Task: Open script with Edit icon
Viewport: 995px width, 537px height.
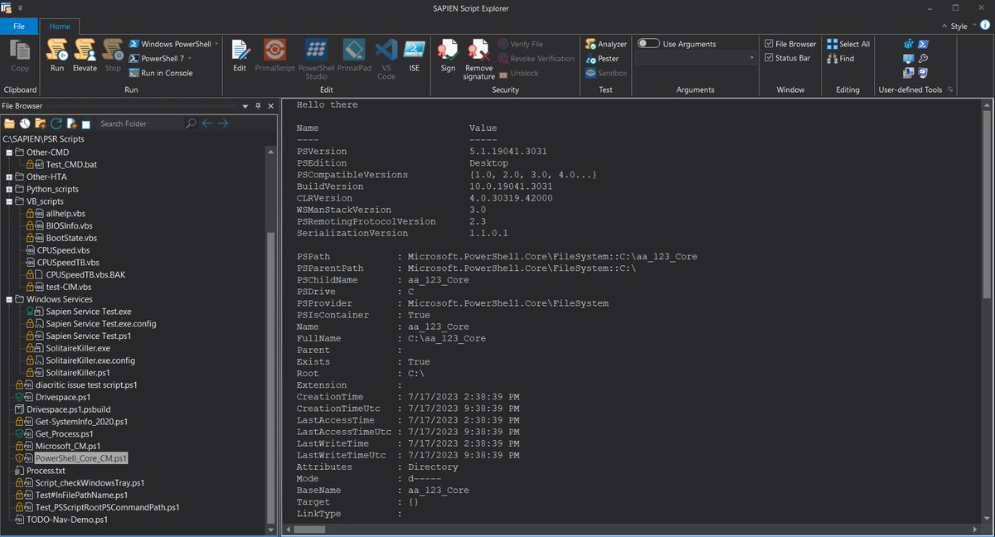Action: coord(240,56)
